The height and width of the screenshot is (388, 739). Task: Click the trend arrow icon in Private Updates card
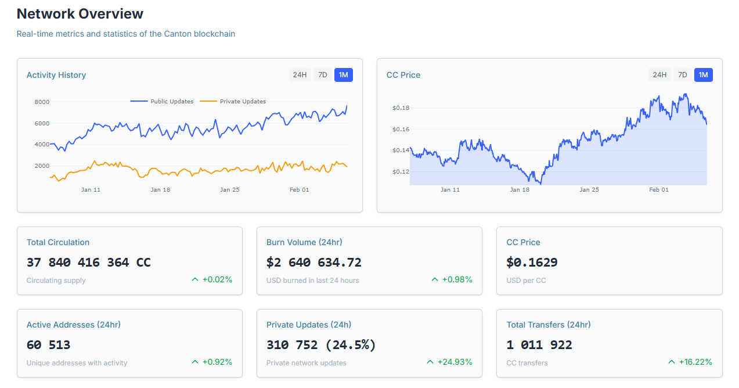pos(430,362)
